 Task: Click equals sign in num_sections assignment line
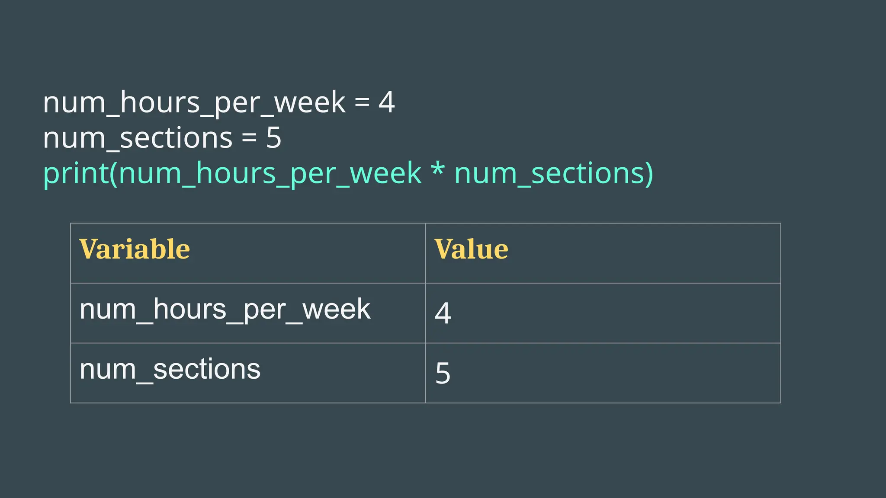coord(249,139)
